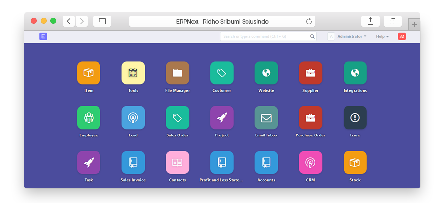Open the Purchase Order briefcase icon
This screenshot has height=203, width=444.
[311, 118]
